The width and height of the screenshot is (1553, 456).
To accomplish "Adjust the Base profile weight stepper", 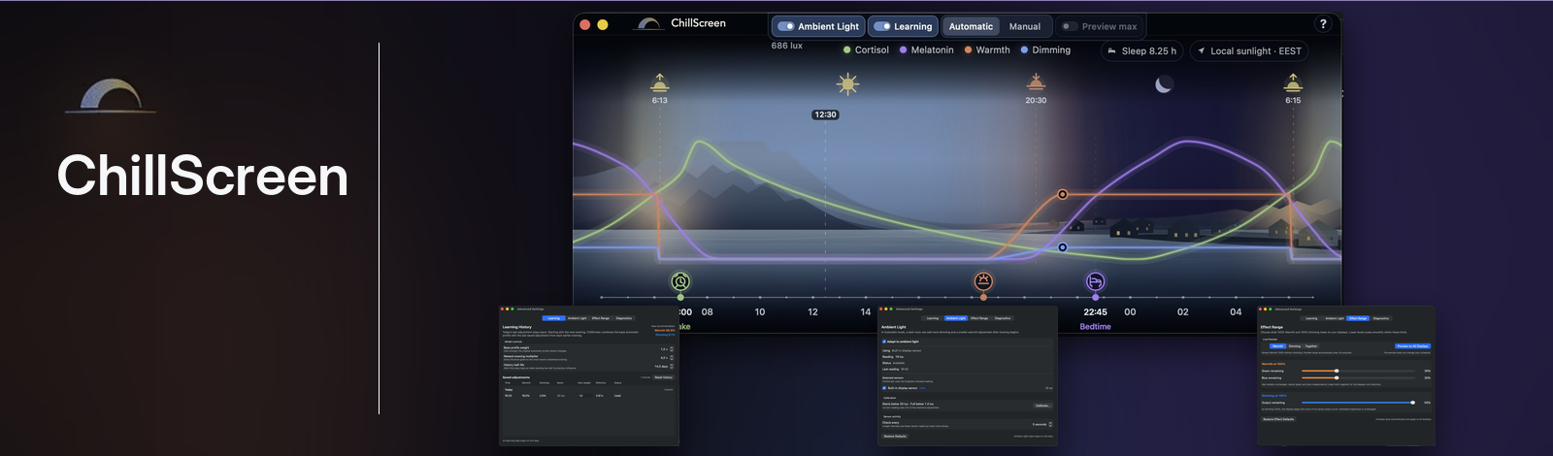I will pyautogui.click(x=672, y=349).
